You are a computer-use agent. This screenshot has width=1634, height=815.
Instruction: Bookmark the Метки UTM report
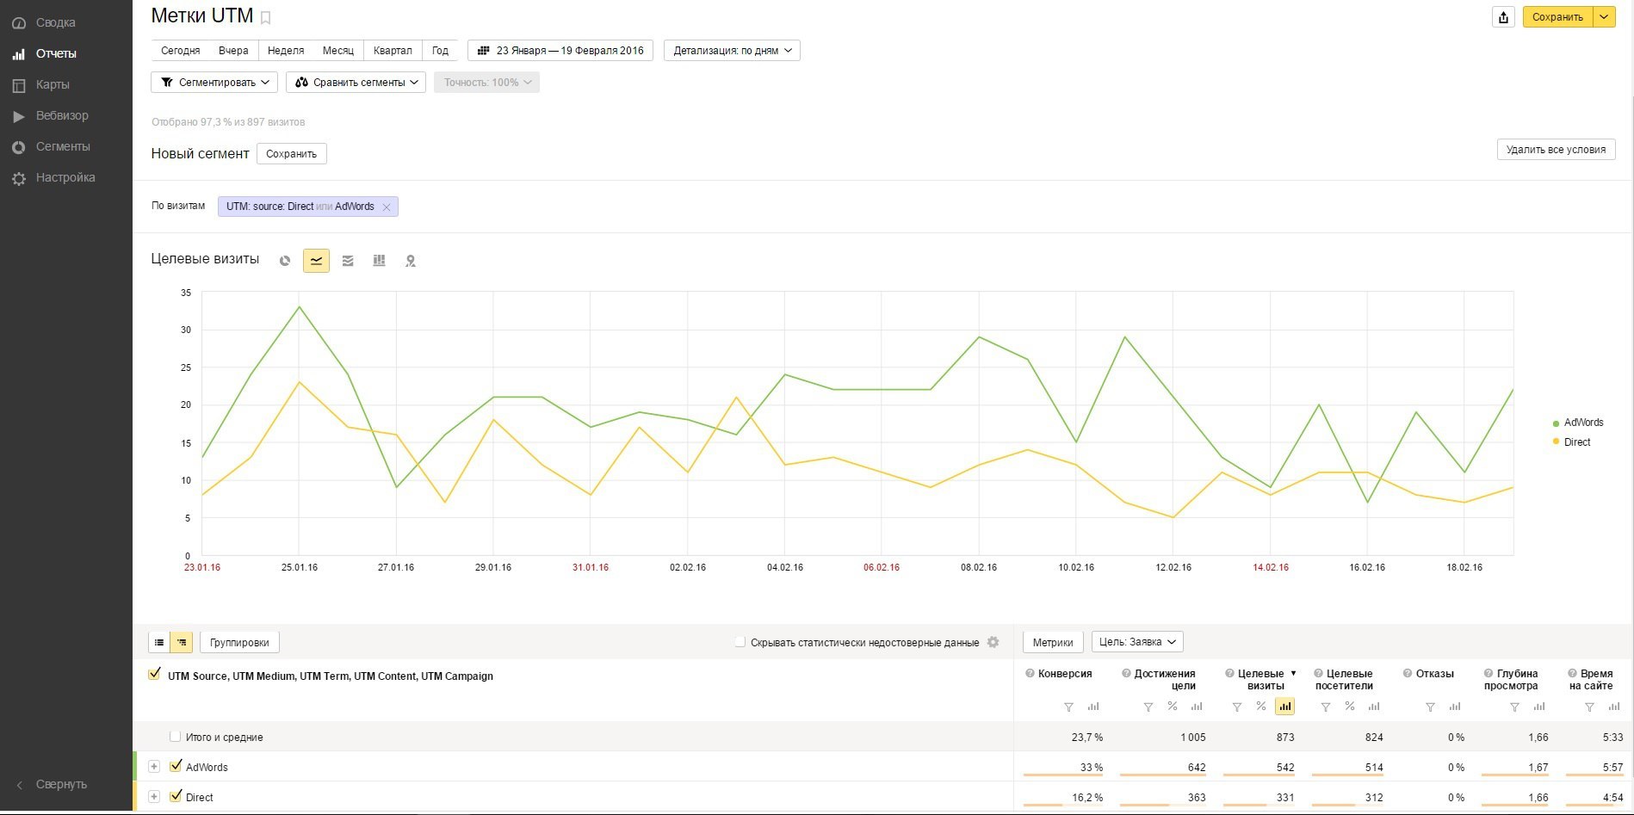(x=266, y=17)
